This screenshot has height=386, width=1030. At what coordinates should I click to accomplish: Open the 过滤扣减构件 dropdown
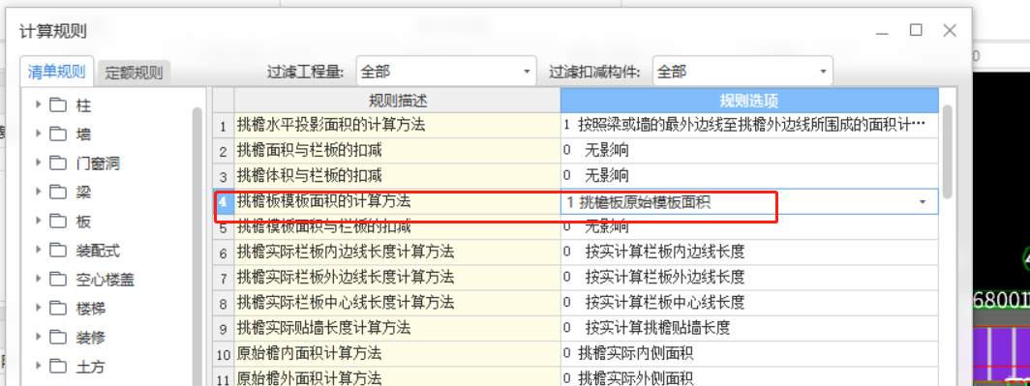coord(742,71)
